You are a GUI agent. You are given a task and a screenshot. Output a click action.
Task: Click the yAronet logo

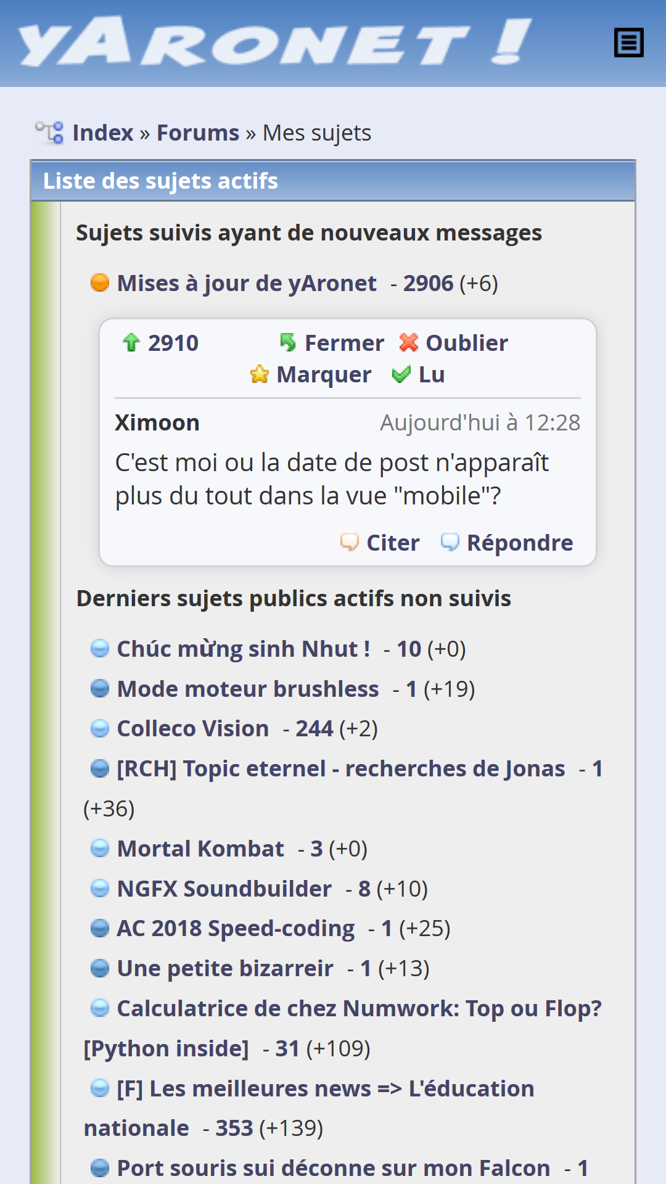(274, 42)
